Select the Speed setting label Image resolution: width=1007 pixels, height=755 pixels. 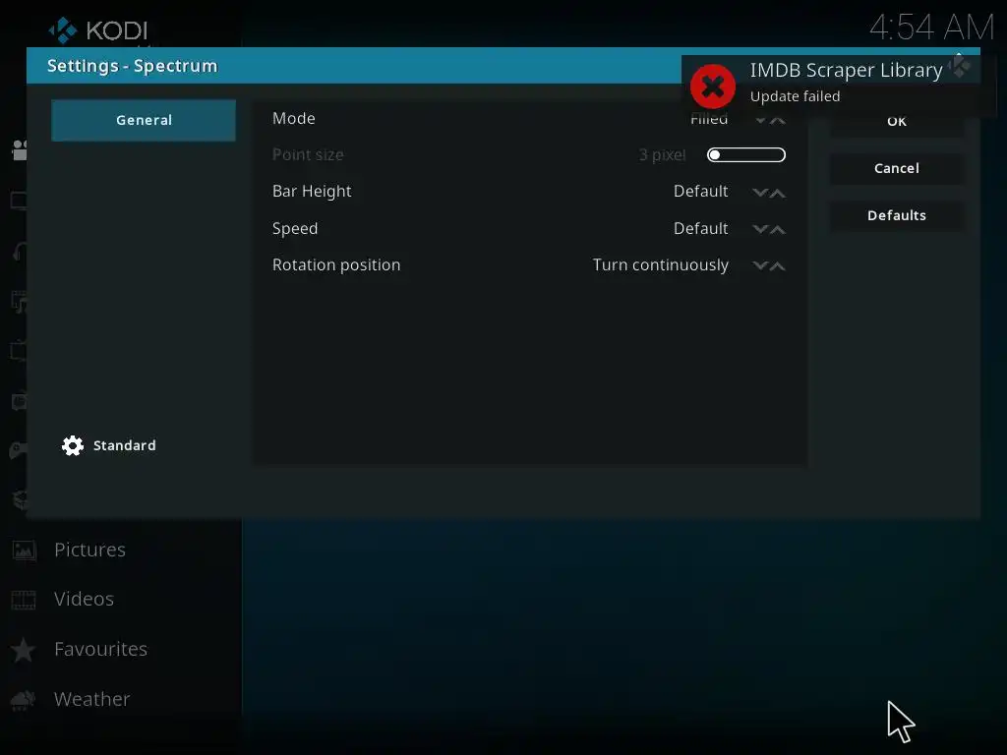click(x=295, y=228)
